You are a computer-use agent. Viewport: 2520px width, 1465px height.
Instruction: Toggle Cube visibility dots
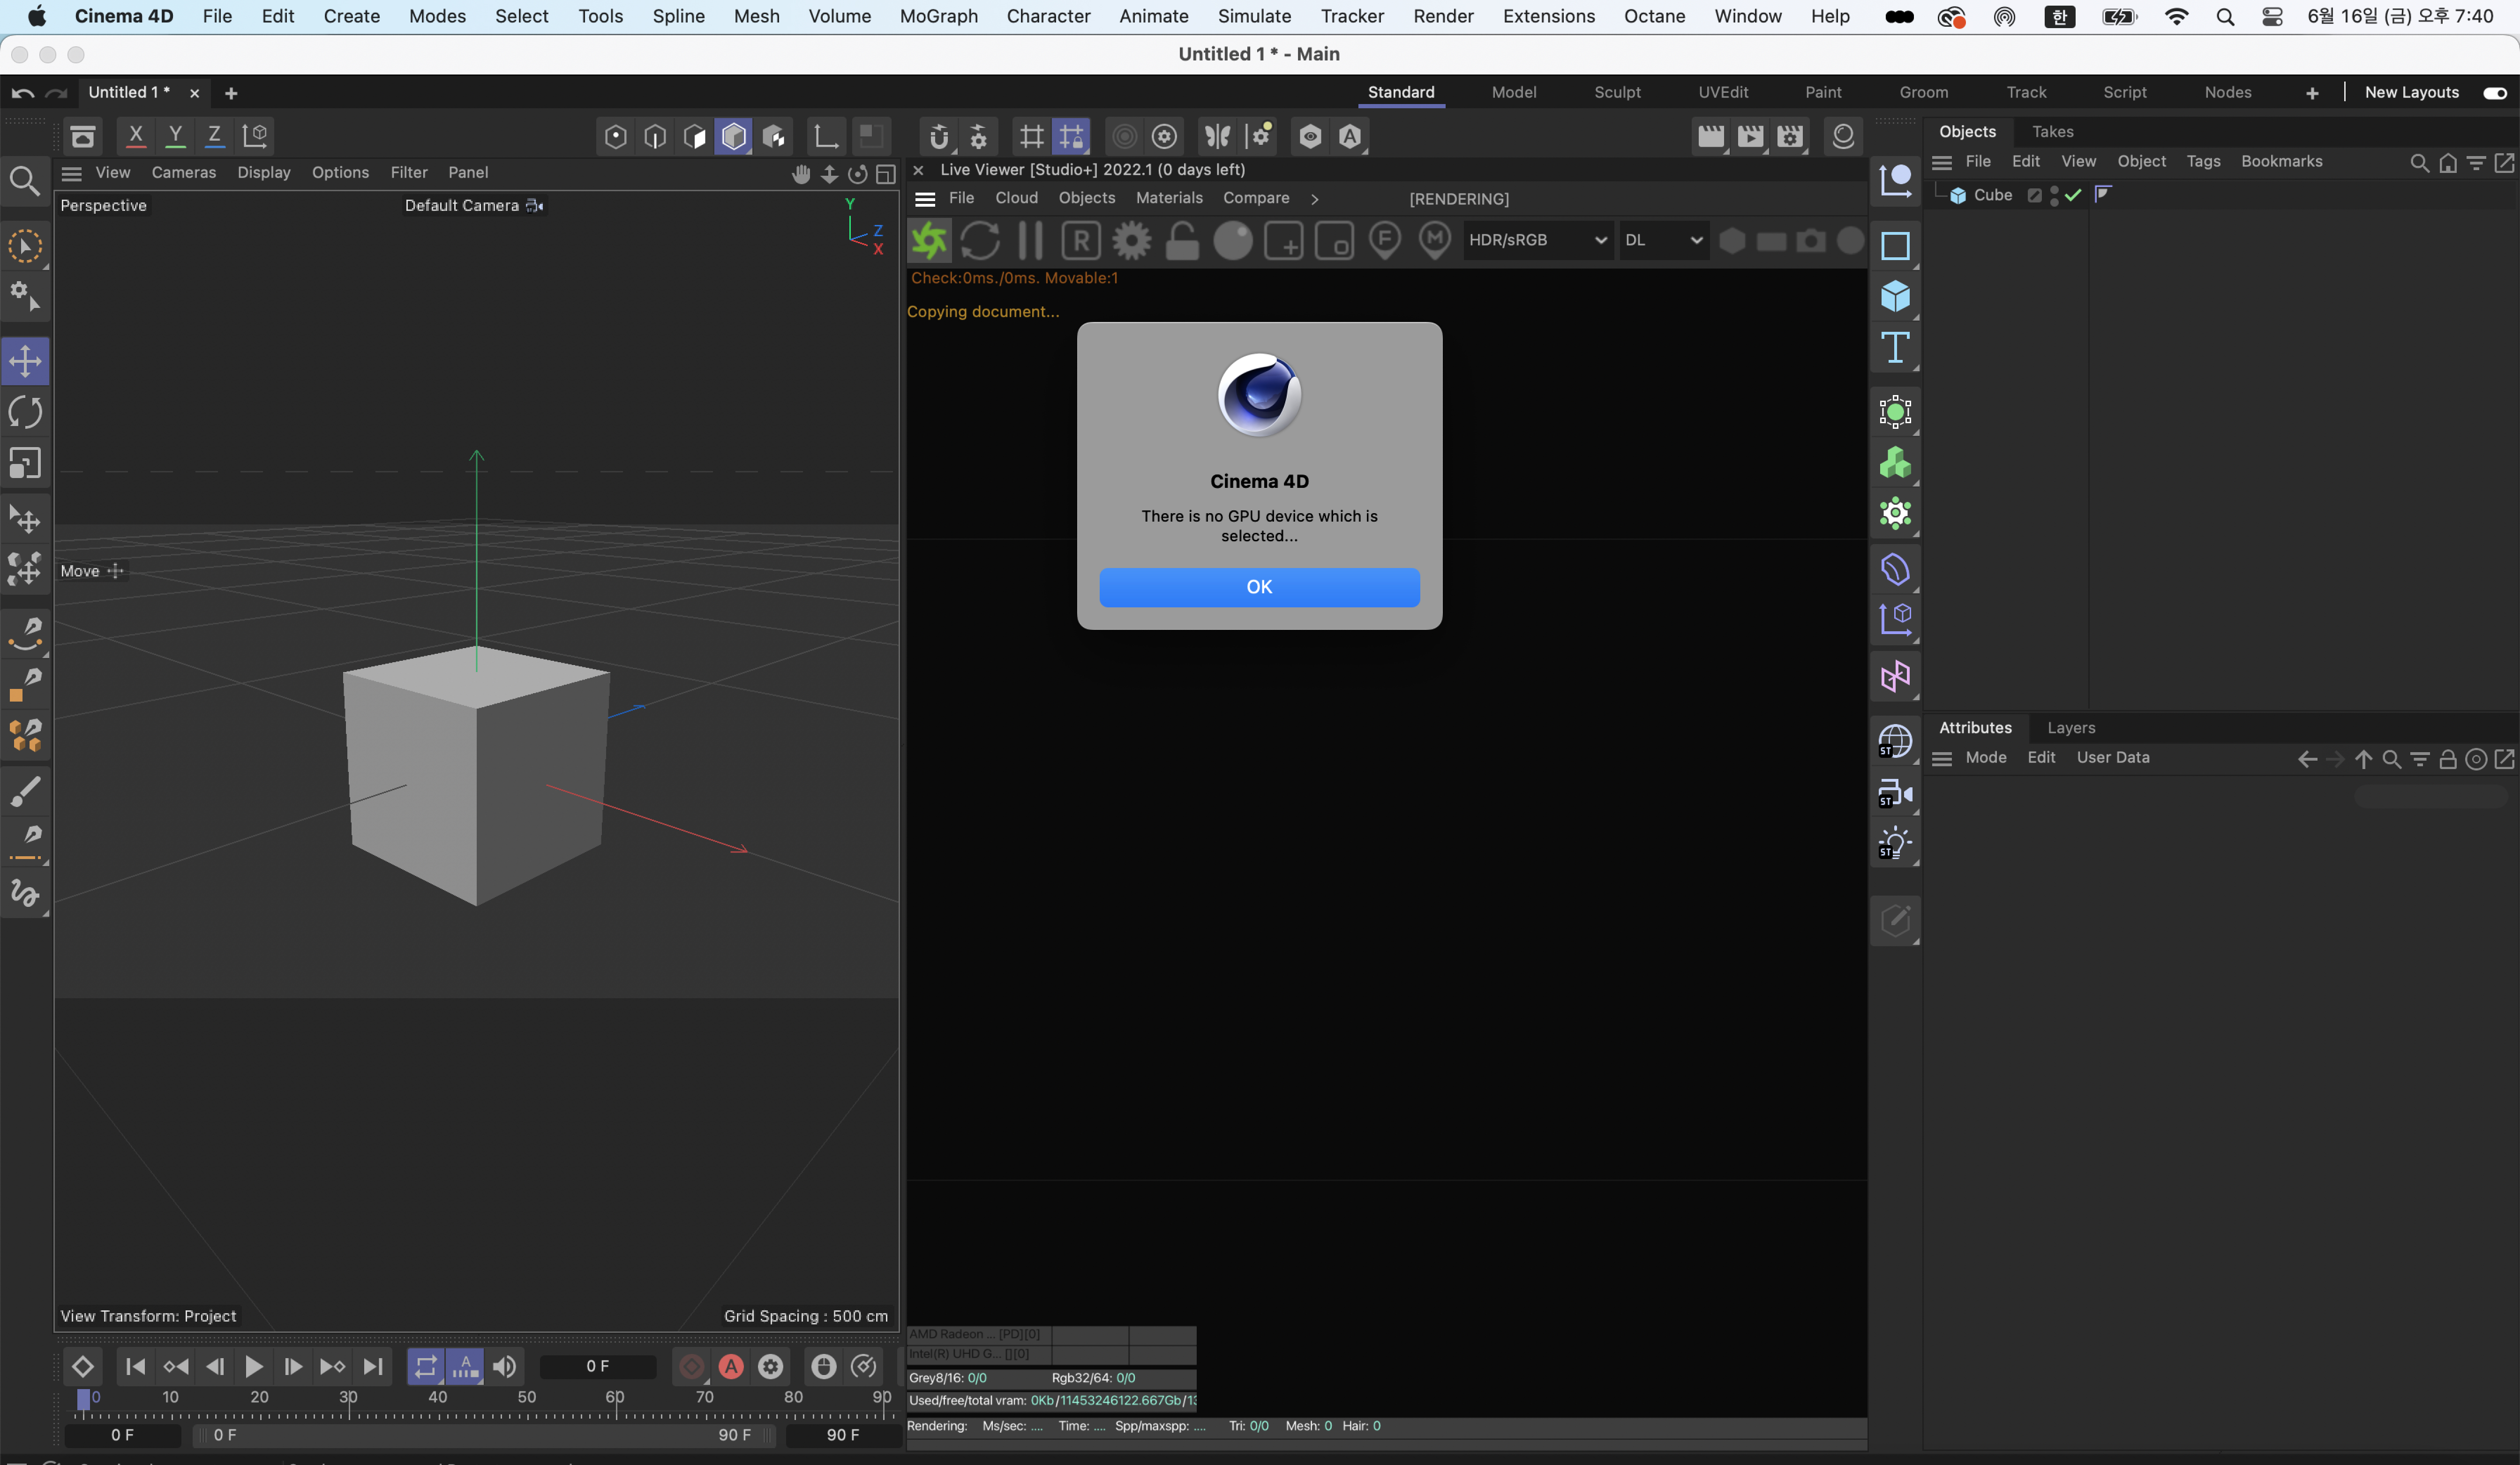tap(2053, 195)
